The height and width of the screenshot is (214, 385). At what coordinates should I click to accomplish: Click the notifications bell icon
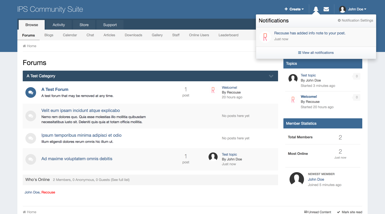(316, 9)
